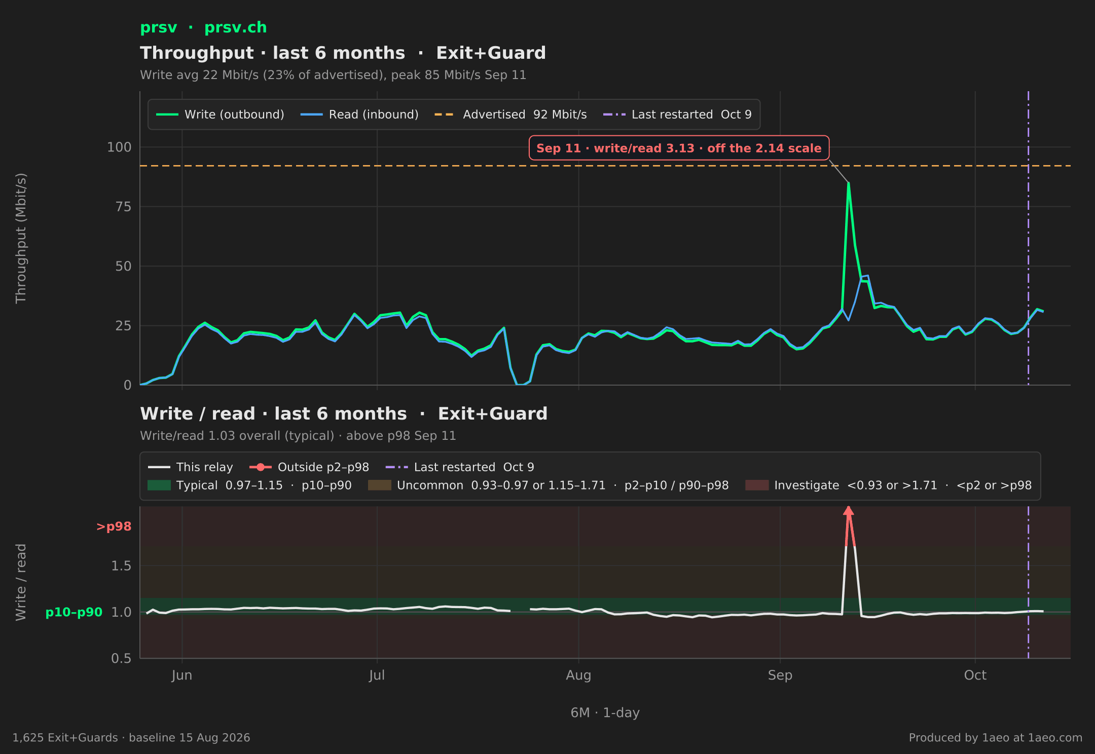Screen dimensions: 1095x754
Task: Click the This relay legend entry
Action: pyautogui.click(x=191, y=467)
